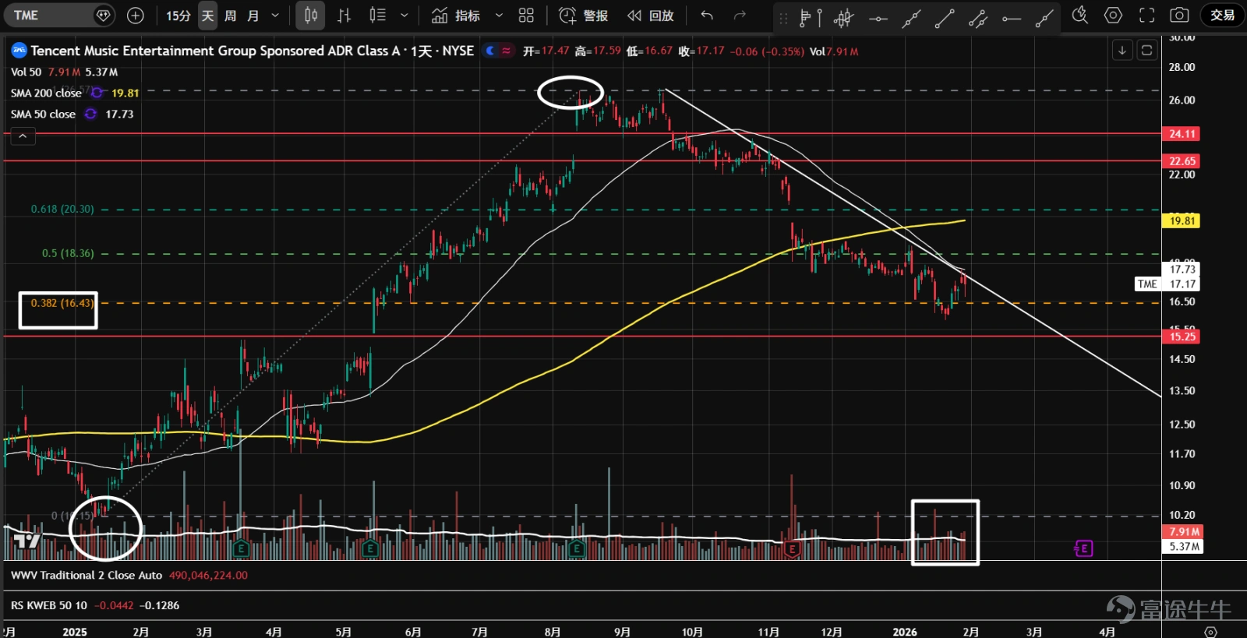Click the down-arrow pane button at top right
1247x638 pixels.
[1122, 51]
